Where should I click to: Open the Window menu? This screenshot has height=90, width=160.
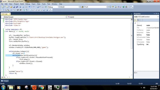[54, 4]
